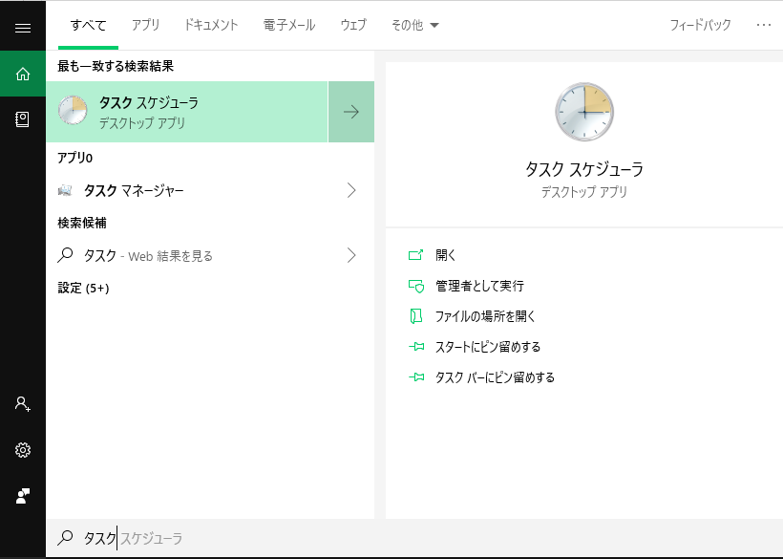Click the feedback icon at sidebar bottom
783x559 pixels.
coord(23,495)
